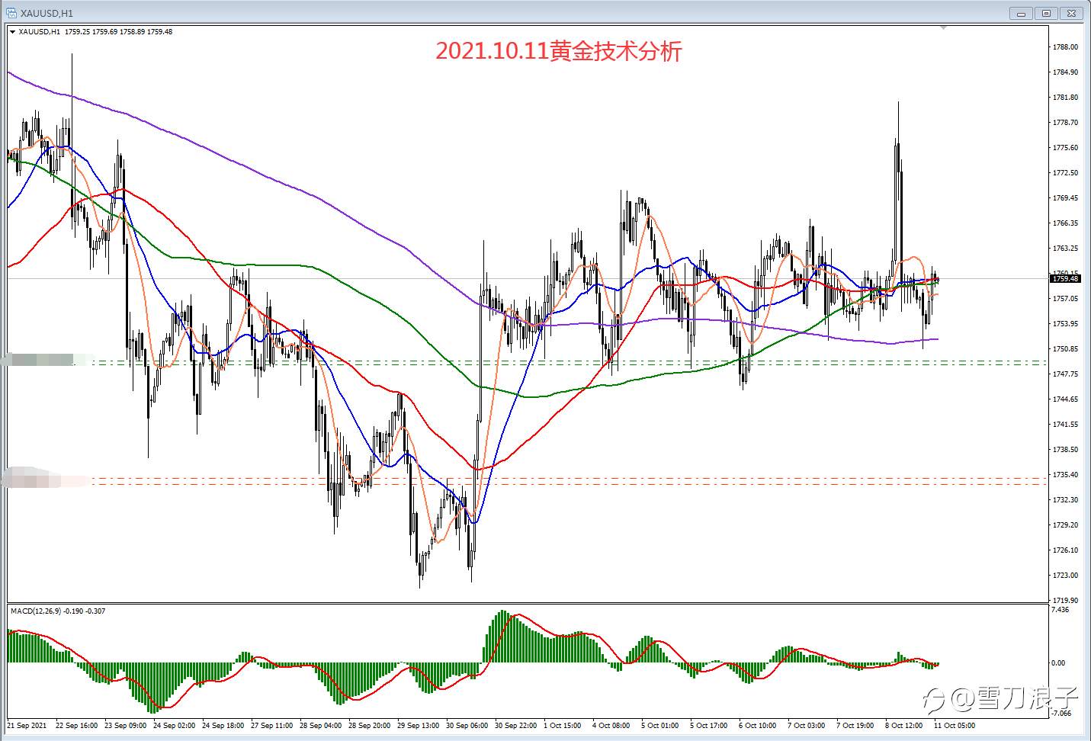Click the 1744.65 price scale label

(x=1065, y=399)
